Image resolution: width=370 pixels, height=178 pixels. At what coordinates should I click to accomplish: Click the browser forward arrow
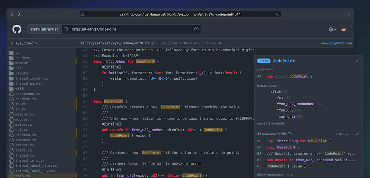[x=19, y=14]
